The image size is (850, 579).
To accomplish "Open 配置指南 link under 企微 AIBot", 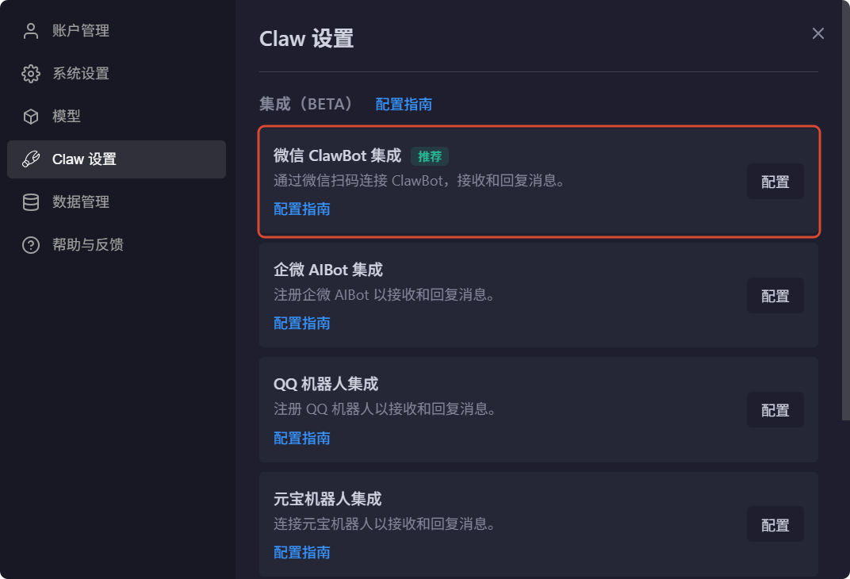I will click(x=302, y=324).
